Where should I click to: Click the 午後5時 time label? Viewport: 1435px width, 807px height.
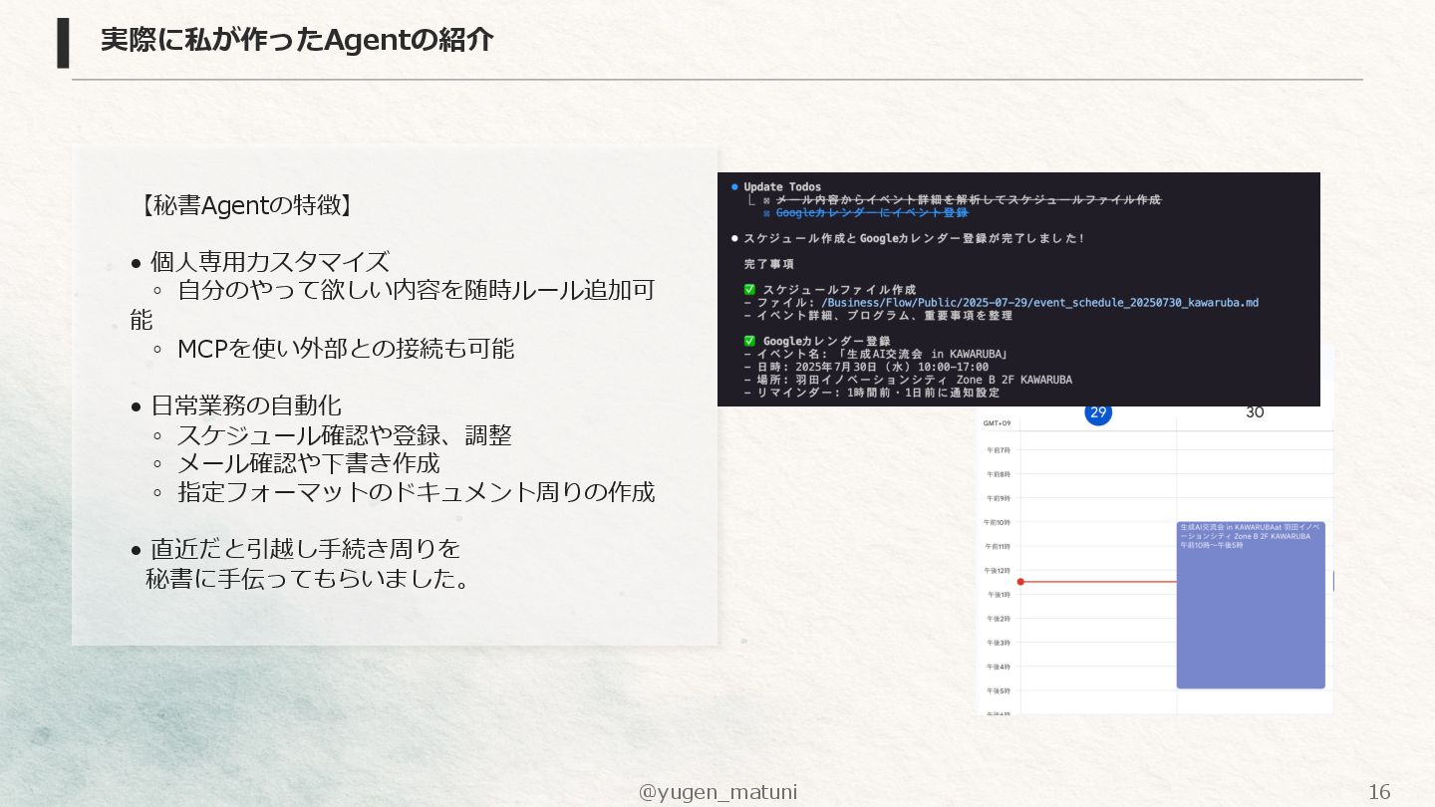[999, 690]
